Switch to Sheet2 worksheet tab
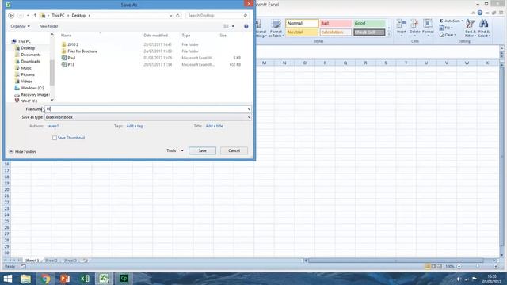 [51, 260]
